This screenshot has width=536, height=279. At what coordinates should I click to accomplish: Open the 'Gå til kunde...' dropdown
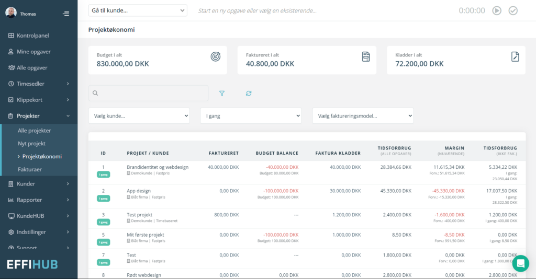point(138,10)
